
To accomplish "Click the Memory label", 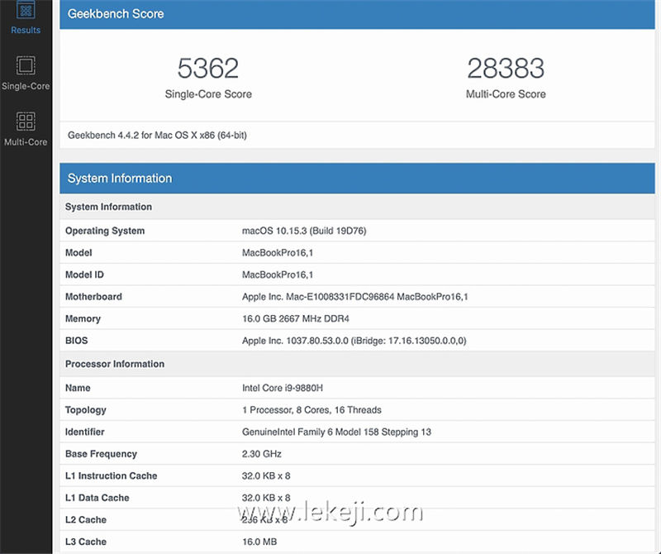I will (83, 318).
